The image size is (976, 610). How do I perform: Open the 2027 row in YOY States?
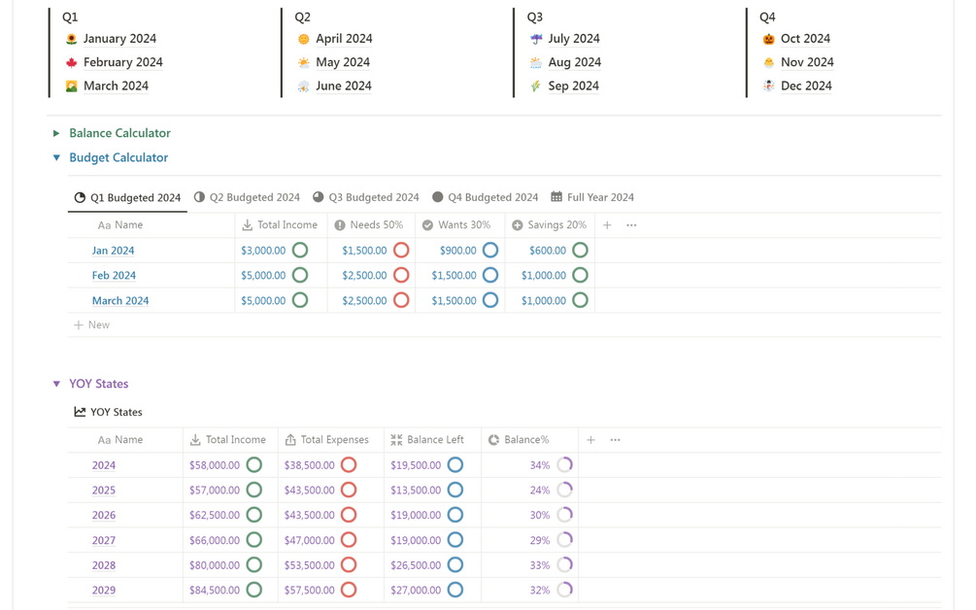[104, 541]
